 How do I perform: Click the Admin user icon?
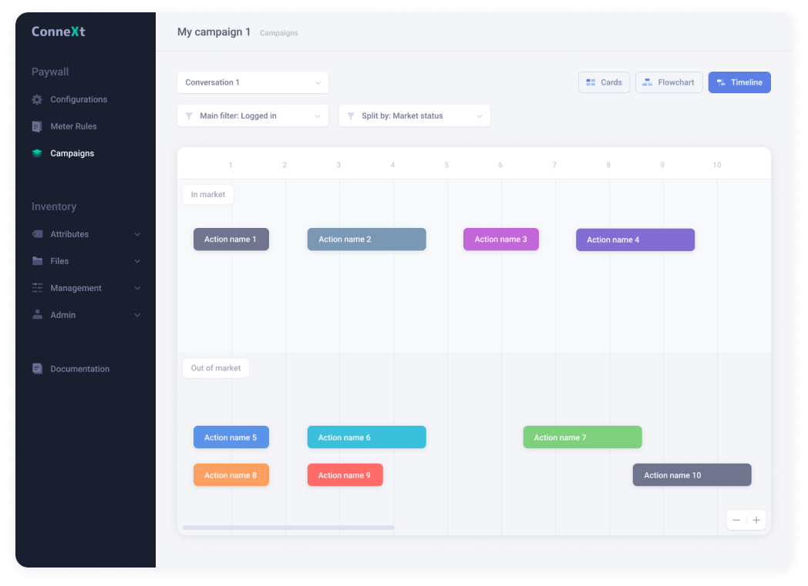coord(37,315)
